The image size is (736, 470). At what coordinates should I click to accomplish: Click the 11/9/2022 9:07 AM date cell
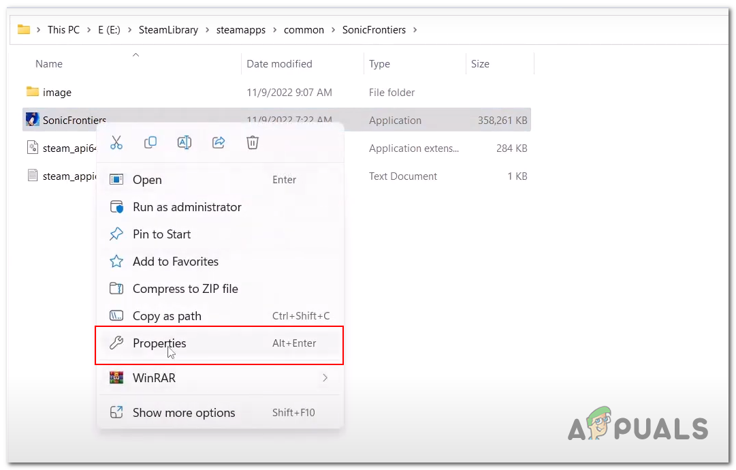pos(289,93)
